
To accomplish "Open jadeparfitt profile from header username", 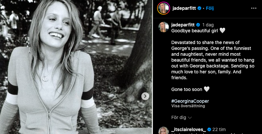I will [x=184, y=8].
